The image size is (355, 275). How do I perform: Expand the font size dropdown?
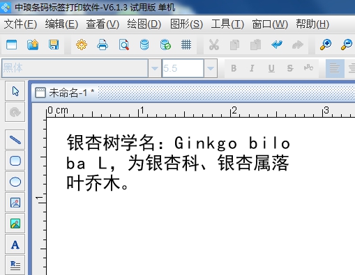click(211, 68)
